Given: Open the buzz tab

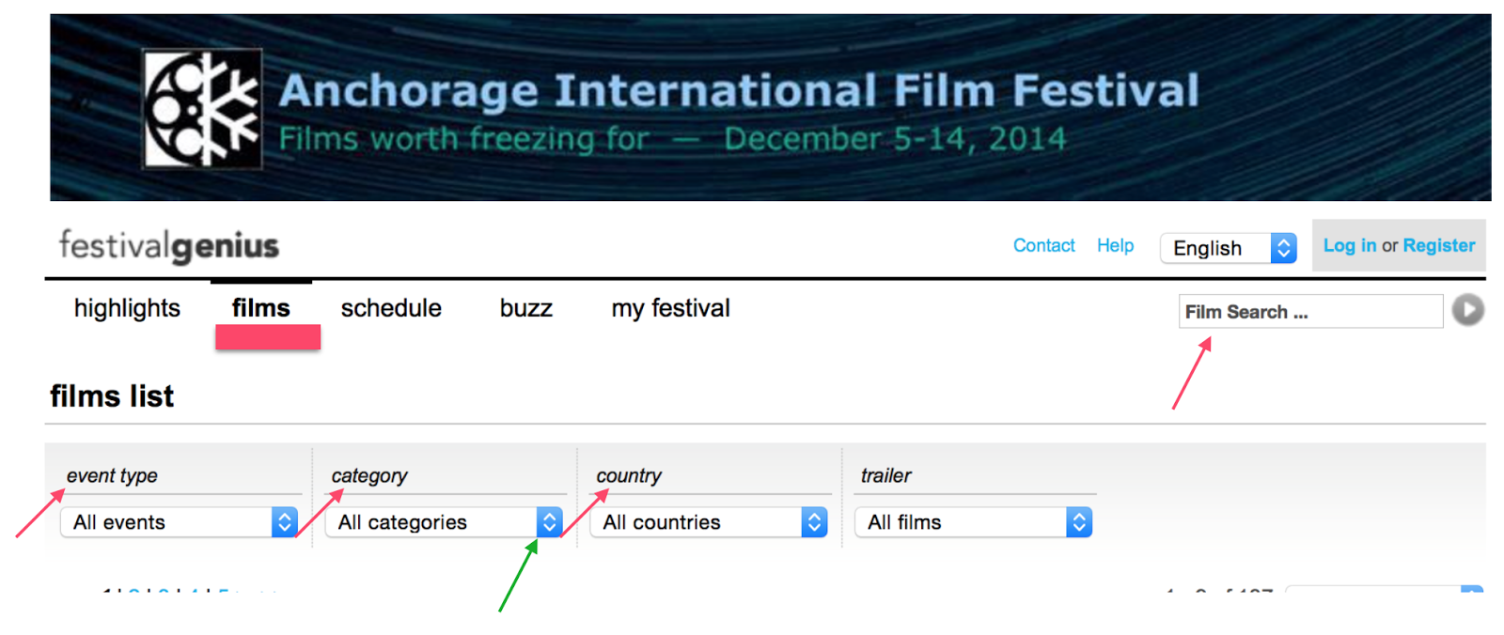Looking at the screenshot, I should (x=525, y=308).
